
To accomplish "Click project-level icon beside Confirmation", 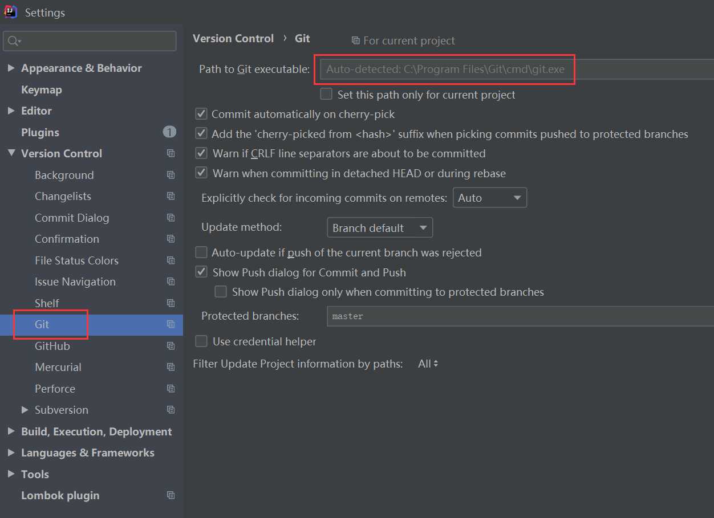I will [x=171, y=239].
